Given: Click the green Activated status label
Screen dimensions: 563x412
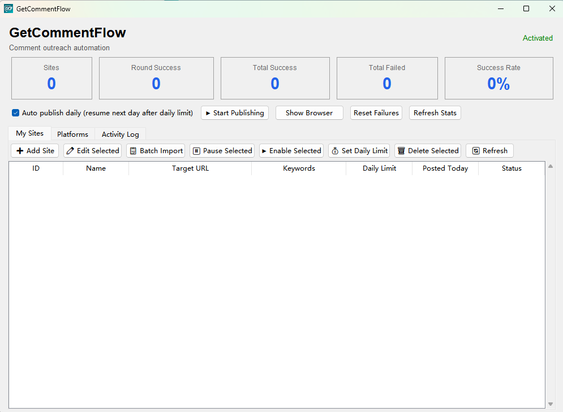Looking at the screenshot, I should point(538,38).
